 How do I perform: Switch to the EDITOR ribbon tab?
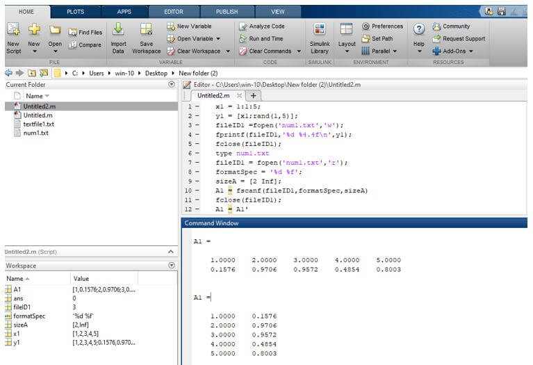coord(173,12)
